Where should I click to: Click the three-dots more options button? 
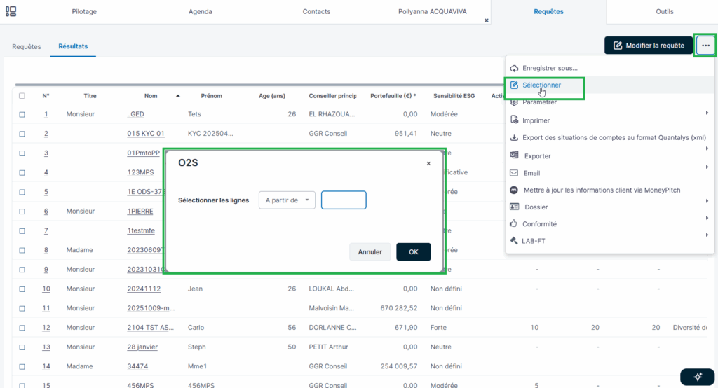(705, 46)
